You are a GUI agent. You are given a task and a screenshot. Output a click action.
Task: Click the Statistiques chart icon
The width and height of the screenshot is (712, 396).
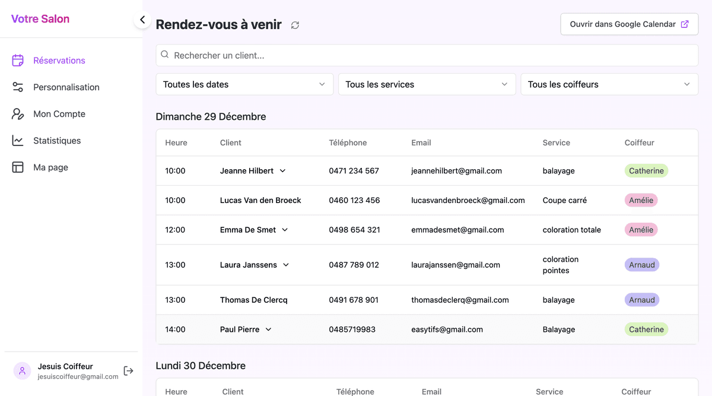18,141
